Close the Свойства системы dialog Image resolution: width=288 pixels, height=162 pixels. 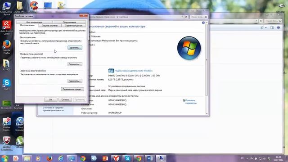[84, 16]
